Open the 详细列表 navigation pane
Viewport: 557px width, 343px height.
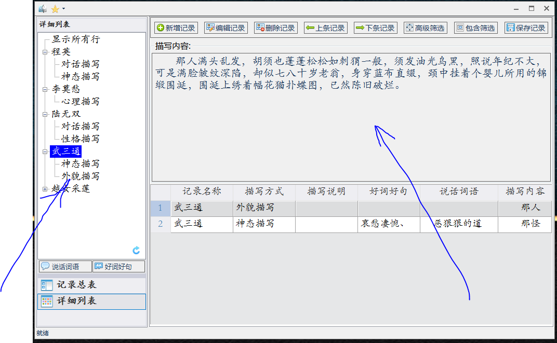click(x=91, y=301)
